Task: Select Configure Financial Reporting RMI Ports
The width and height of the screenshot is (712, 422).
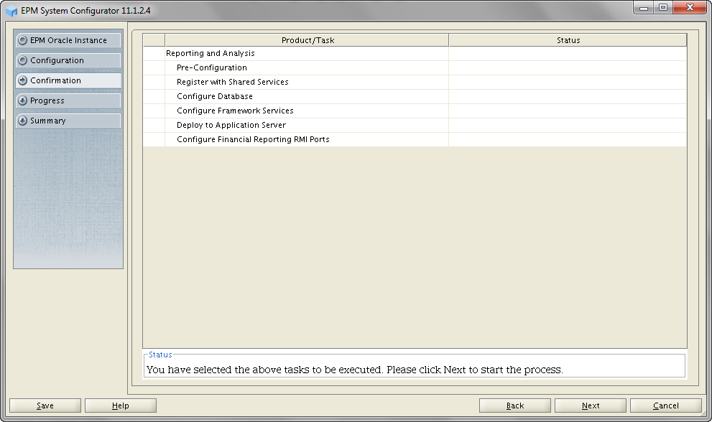Action: (415, 139)
